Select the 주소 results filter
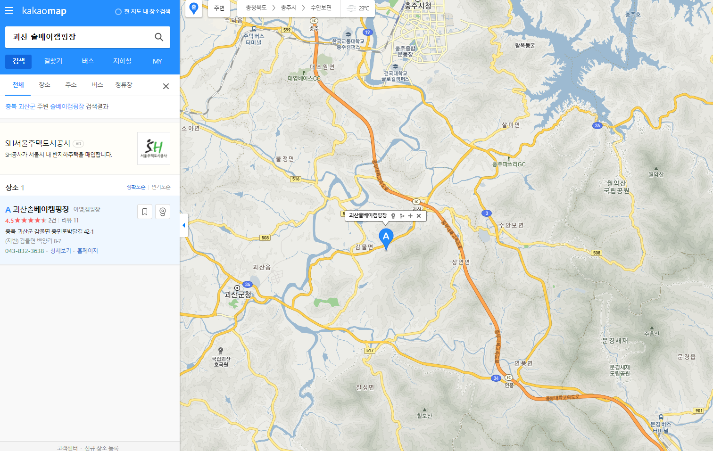The width and height of the screenshot is (713, 451). [x=71, y=85]
